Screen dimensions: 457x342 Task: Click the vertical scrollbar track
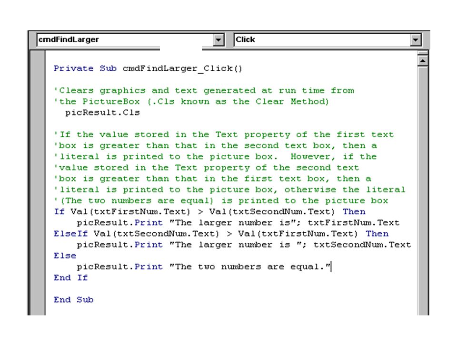coord(422,190)
